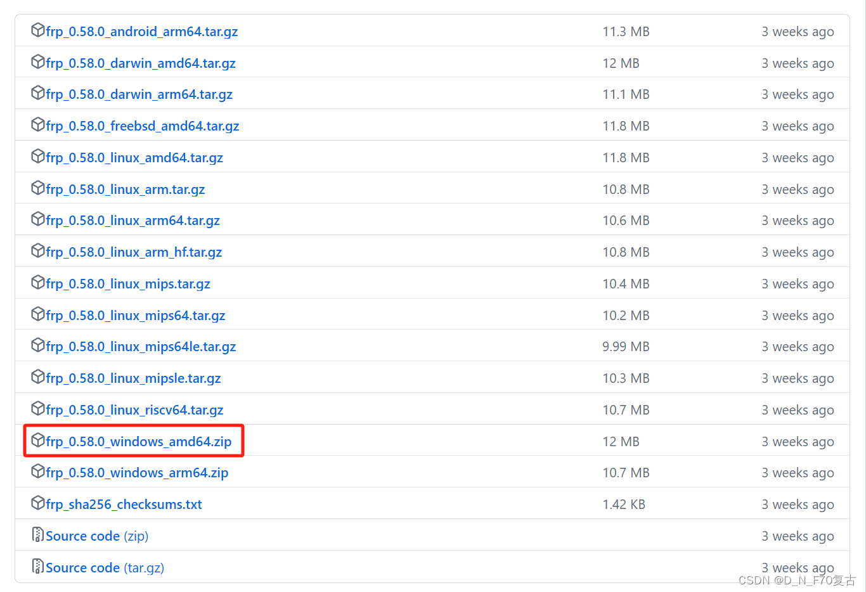
Task: Click '3 weeks ago' in the linux_amd64 row
Action: pyautogui.click(x=798, y=158)
